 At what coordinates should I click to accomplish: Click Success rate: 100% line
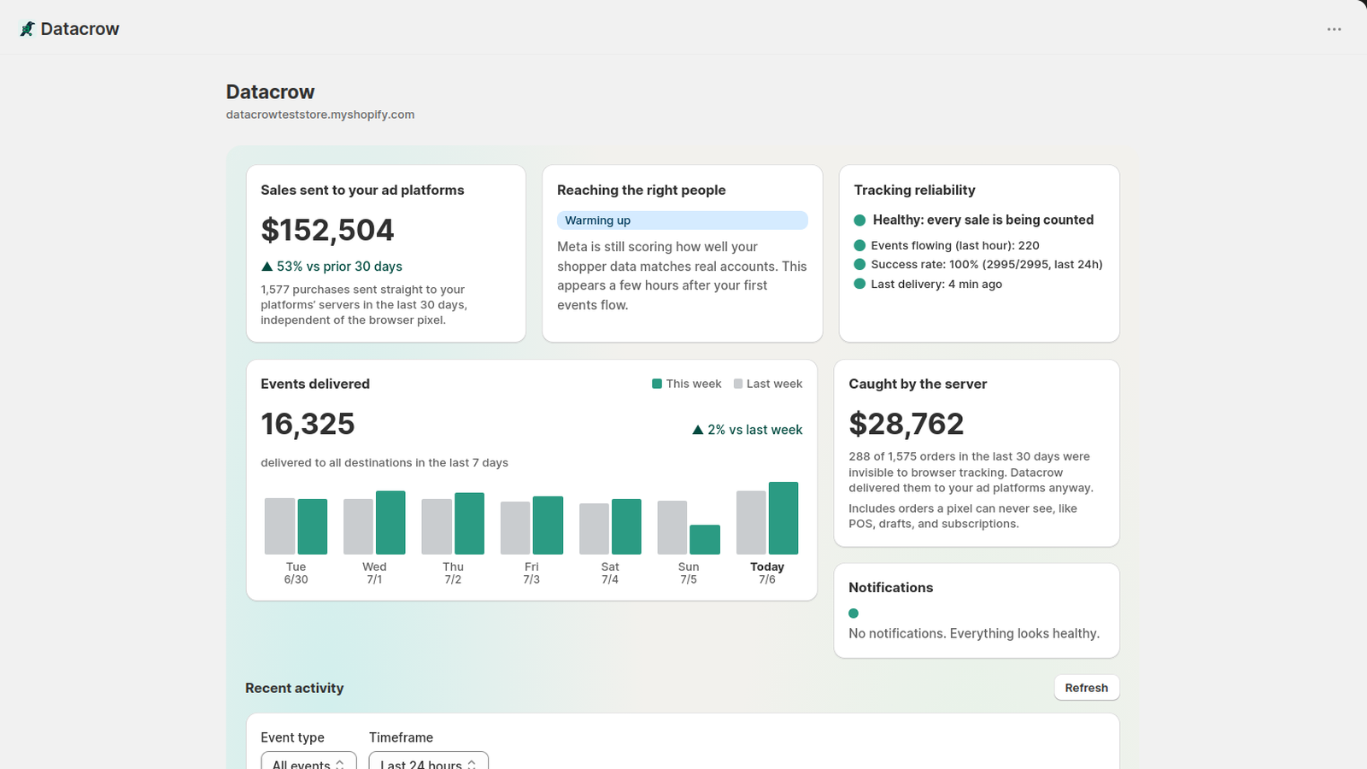(x=987, y=265)
